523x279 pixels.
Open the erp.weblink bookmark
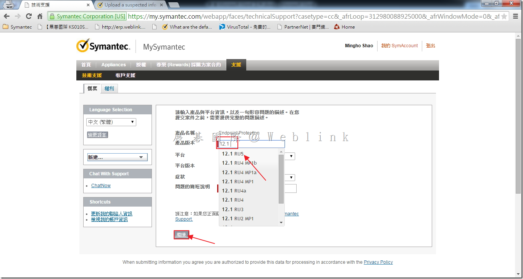coord(120,27)
